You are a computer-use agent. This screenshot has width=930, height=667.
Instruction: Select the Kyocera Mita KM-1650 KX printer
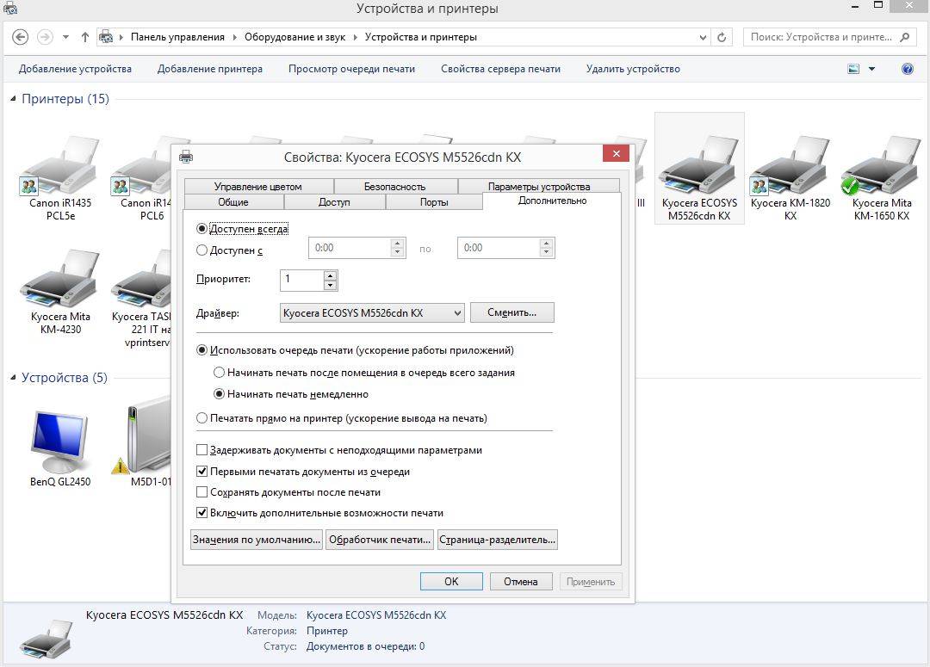(x=881, y=168)
